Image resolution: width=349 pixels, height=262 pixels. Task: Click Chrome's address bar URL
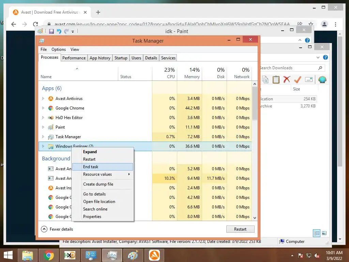tap(172, 24)
